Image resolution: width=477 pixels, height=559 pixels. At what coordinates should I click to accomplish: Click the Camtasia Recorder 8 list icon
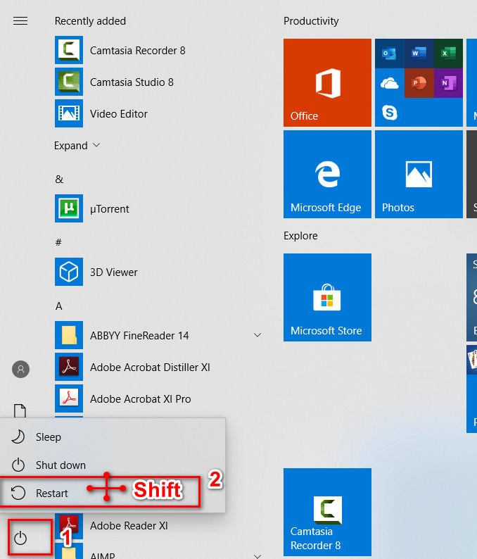coord(69,50)
